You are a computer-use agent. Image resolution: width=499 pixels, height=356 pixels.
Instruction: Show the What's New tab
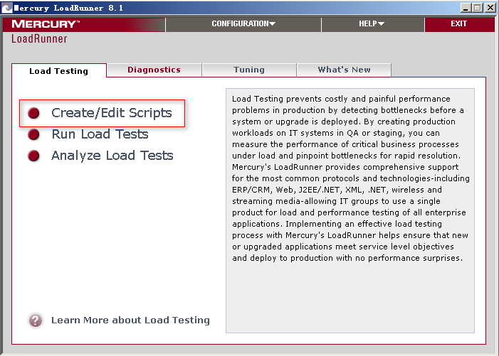click(344, 70)
